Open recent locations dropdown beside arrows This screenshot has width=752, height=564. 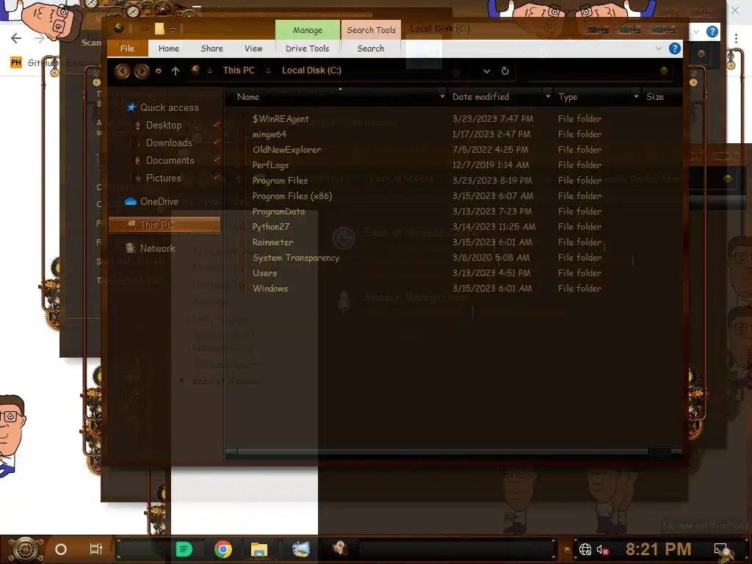click(159, 71)
